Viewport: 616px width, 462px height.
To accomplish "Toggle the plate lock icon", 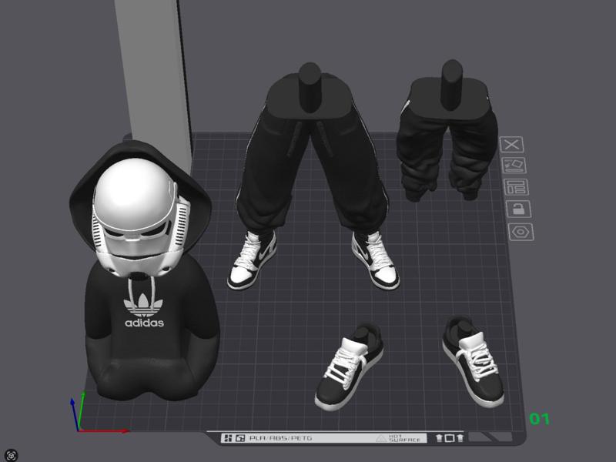I will 518,209.
